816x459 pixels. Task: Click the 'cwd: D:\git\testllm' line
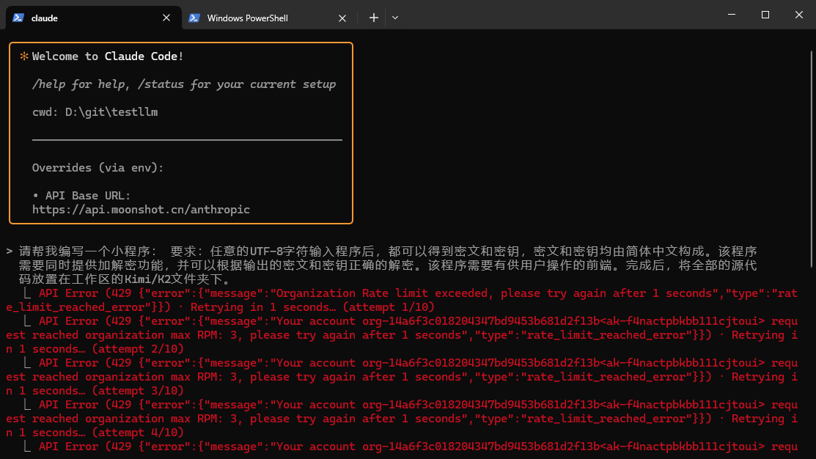click(x=95, y=112)
